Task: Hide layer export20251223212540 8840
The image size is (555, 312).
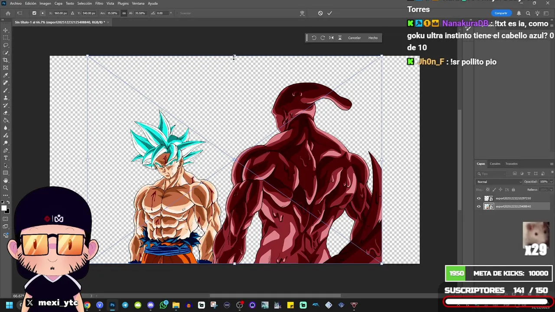Action: (x=479, y=207)
